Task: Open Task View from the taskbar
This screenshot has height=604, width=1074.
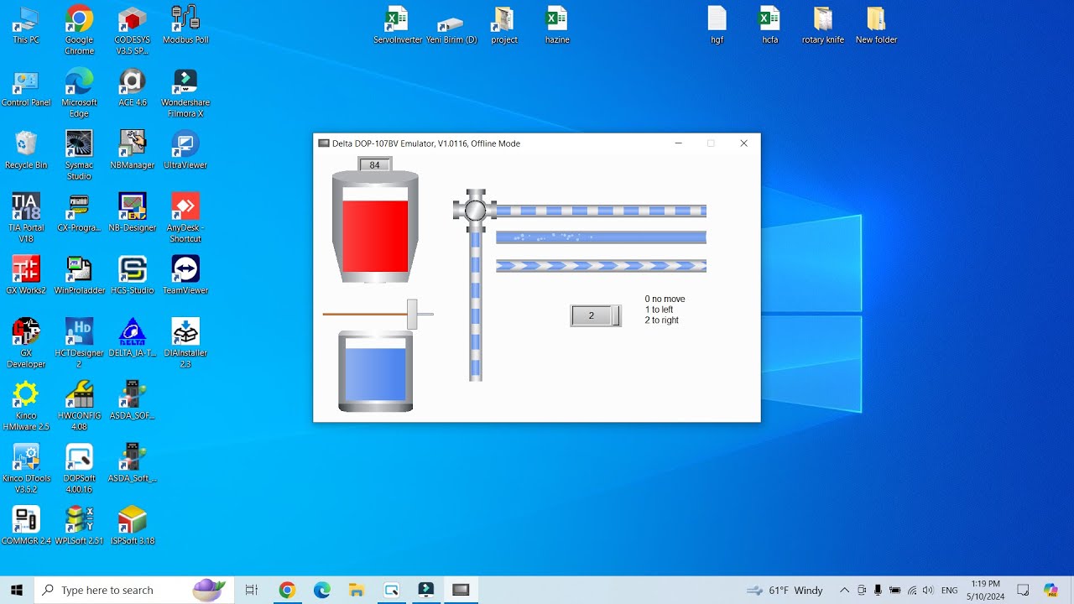Action: click(x=251, y=590)
